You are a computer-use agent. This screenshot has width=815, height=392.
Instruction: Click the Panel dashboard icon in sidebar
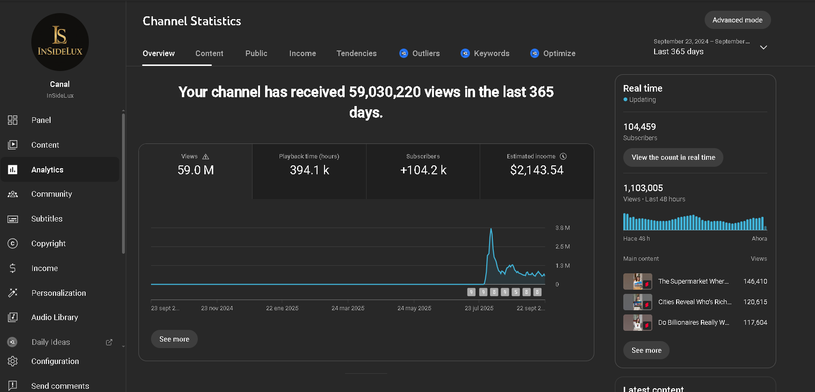point(13,120)
